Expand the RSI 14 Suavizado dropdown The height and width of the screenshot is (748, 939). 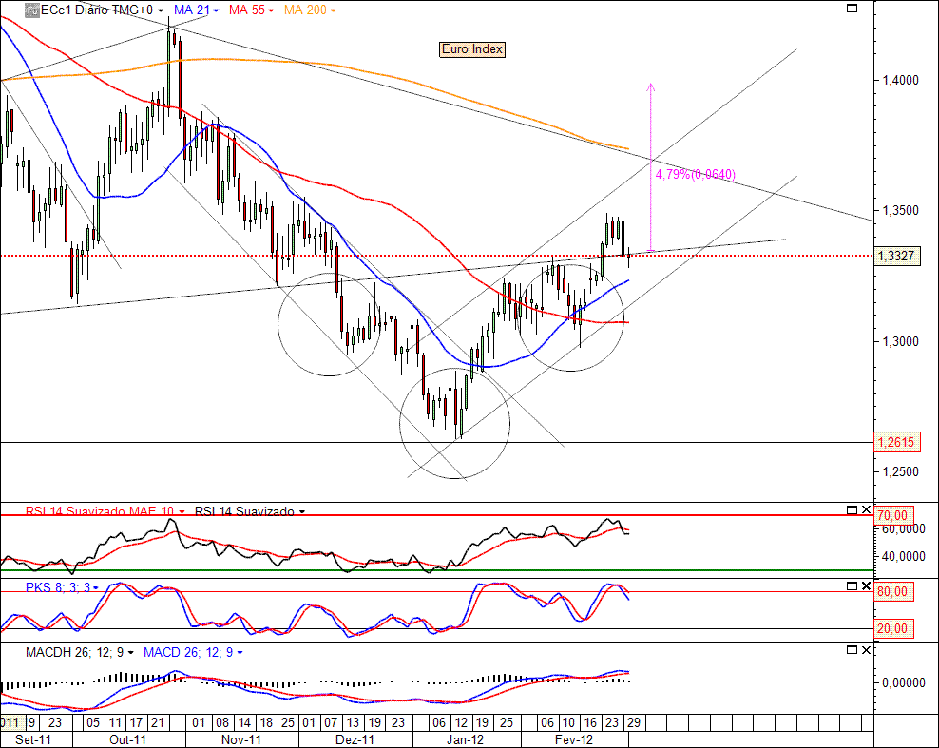[x=302, y=512]
